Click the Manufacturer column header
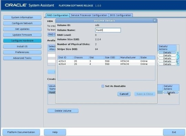 coord(130,57)
